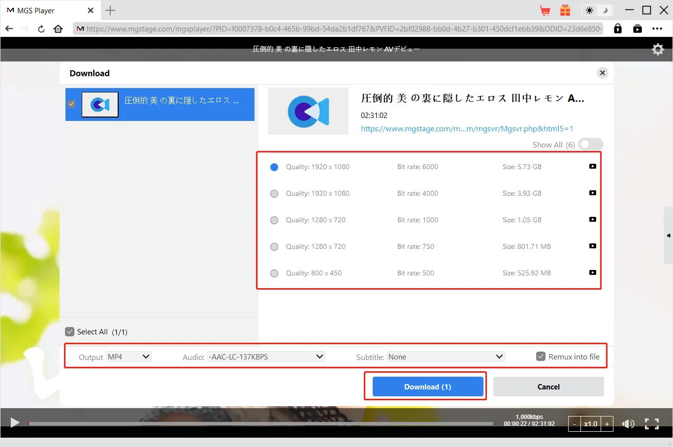Select 1280 x 720 bit rate 1000 quality

click(x=274, y=220)
